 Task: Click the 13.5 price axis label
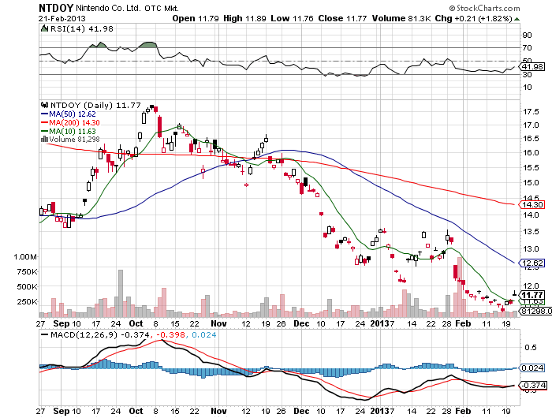(x=531, y=232)
